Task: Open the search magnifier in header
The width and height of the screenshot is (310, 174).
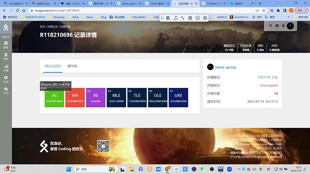Action: click(x=270, y=26)
